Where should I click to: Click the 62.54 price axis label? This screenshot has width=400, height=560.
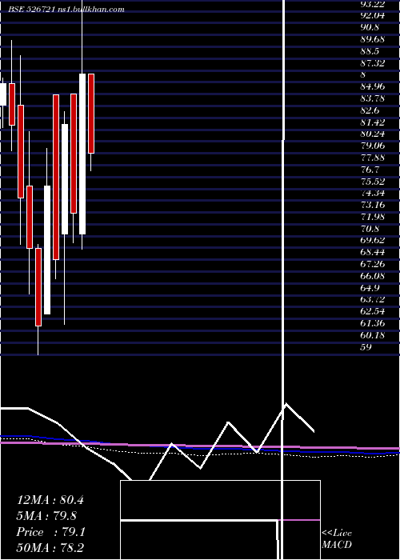[x=373, y=311]
